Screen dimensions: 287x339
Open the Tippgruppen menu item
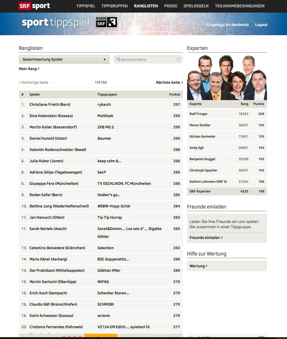[x=115, y=6]
